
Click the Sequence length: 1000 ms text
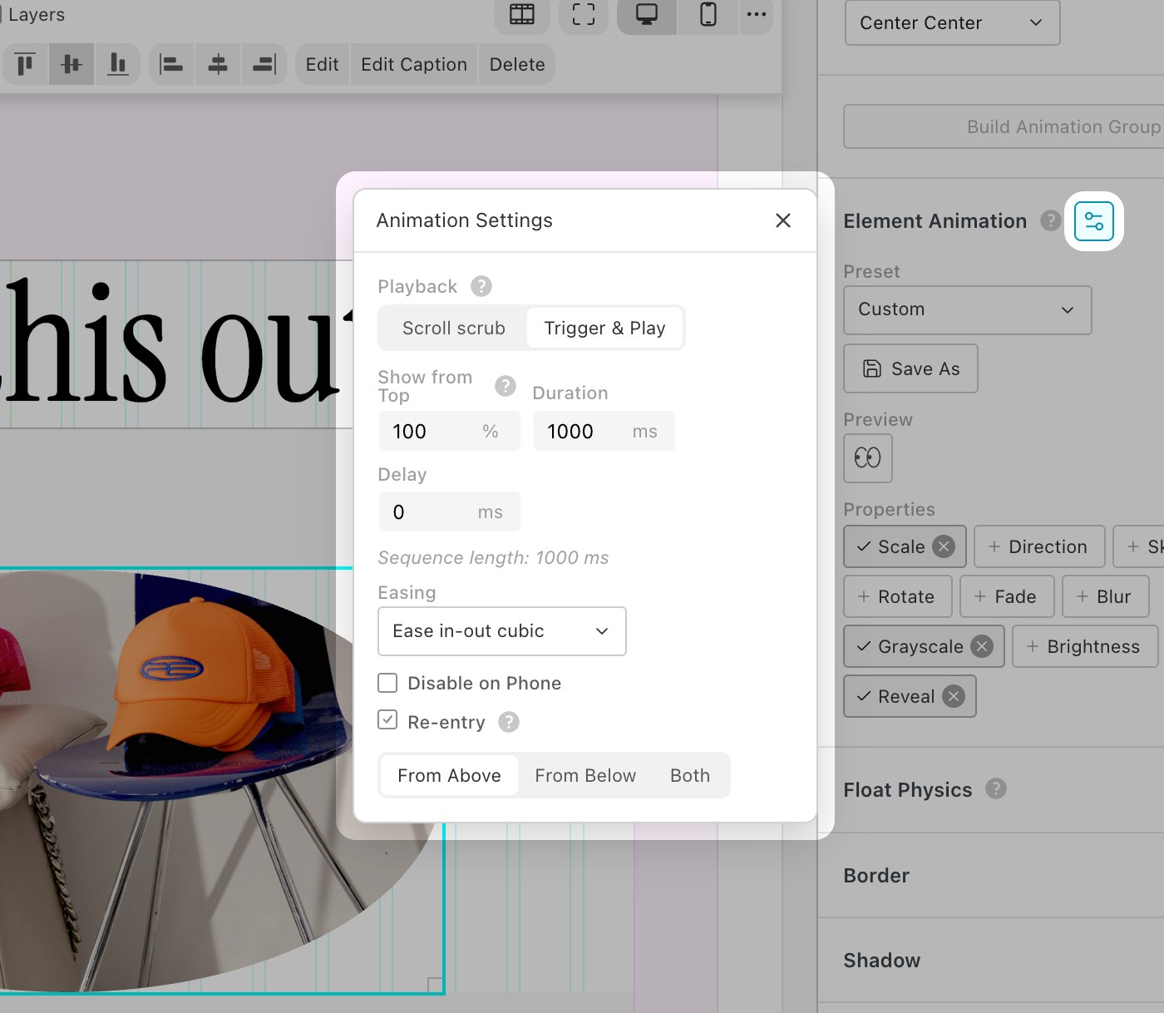(493, 558)
